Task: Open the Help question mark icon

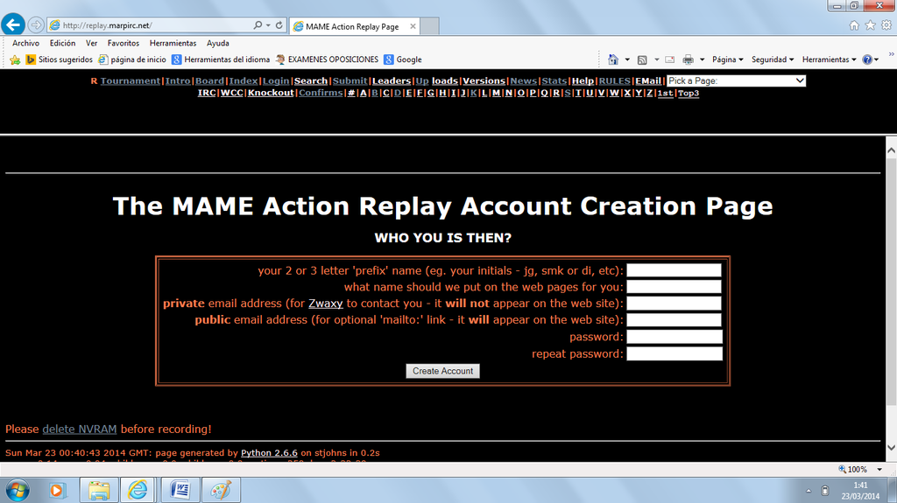Action: pyautogui.click(x=868, y=59)
